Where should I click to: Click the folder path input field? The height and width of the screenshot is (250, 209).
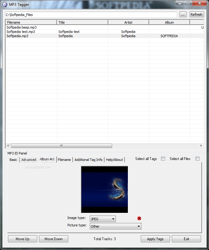pyautogui.click(x=91, y=15)
